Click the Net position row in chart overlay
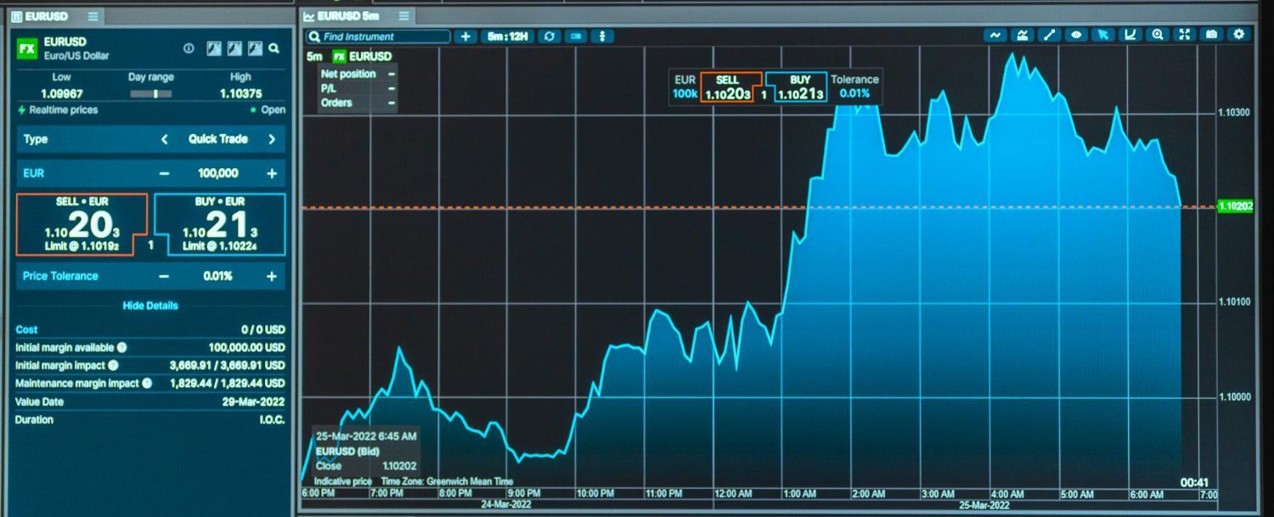1274x517 pixels. tap(357, 74)
